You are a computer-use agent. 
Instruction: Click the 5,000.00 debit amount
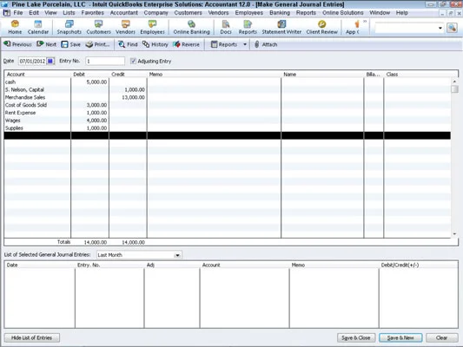pyautogui.click(x=96, y=82)
